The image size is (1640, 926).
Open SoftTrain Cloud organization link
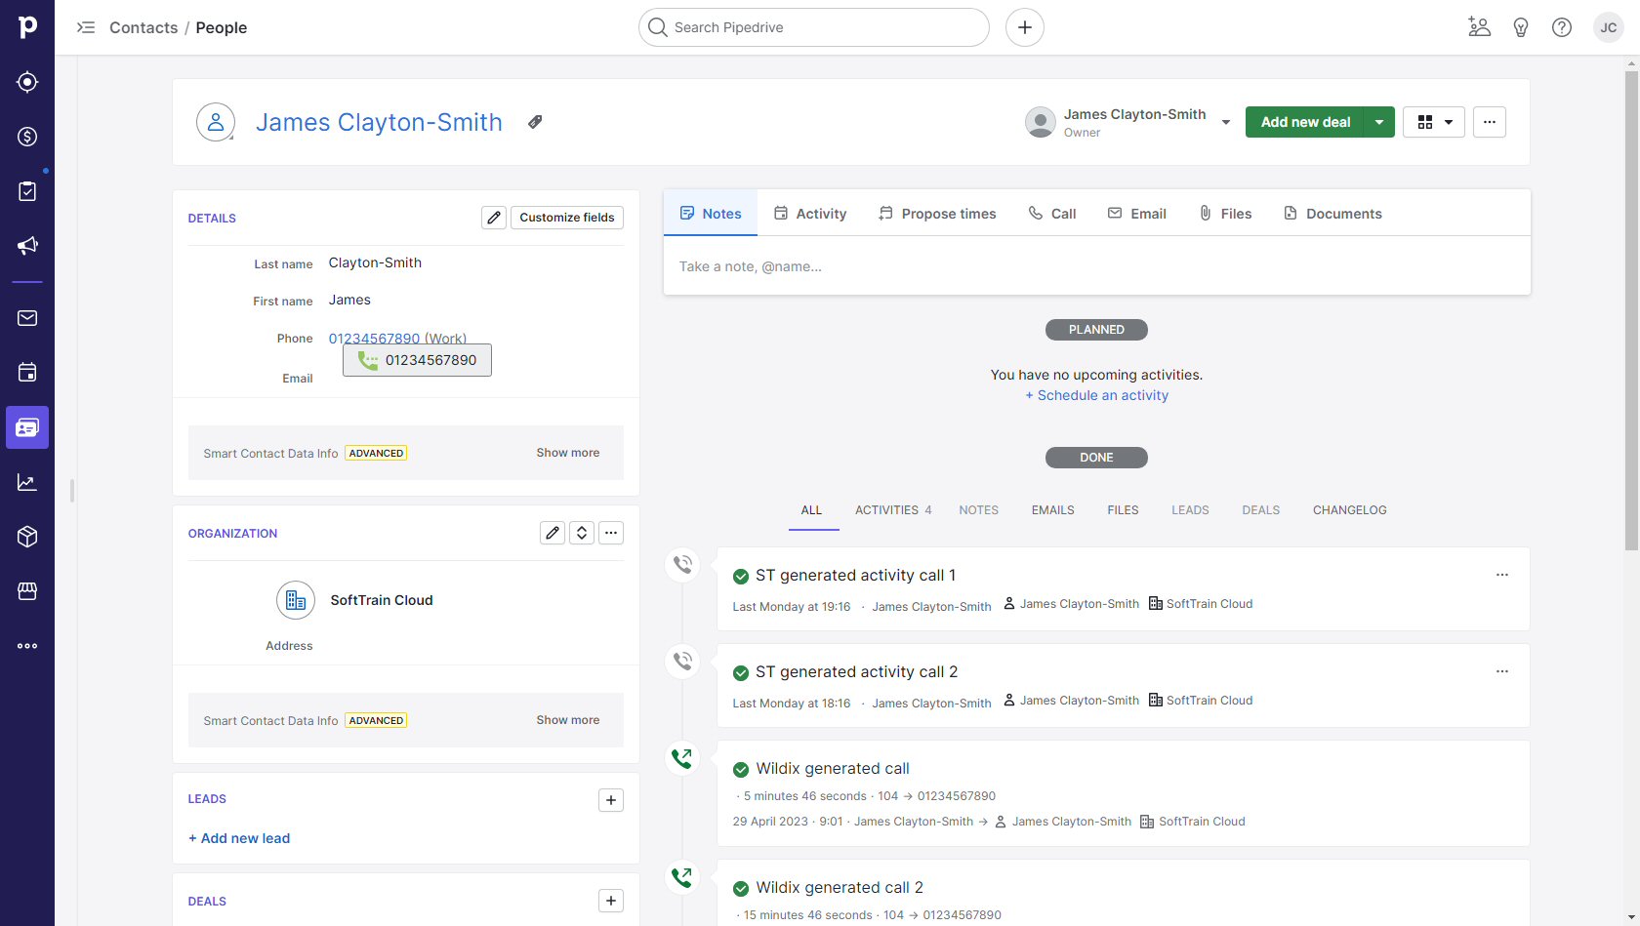pyautogui.click(x=382, y=600)
